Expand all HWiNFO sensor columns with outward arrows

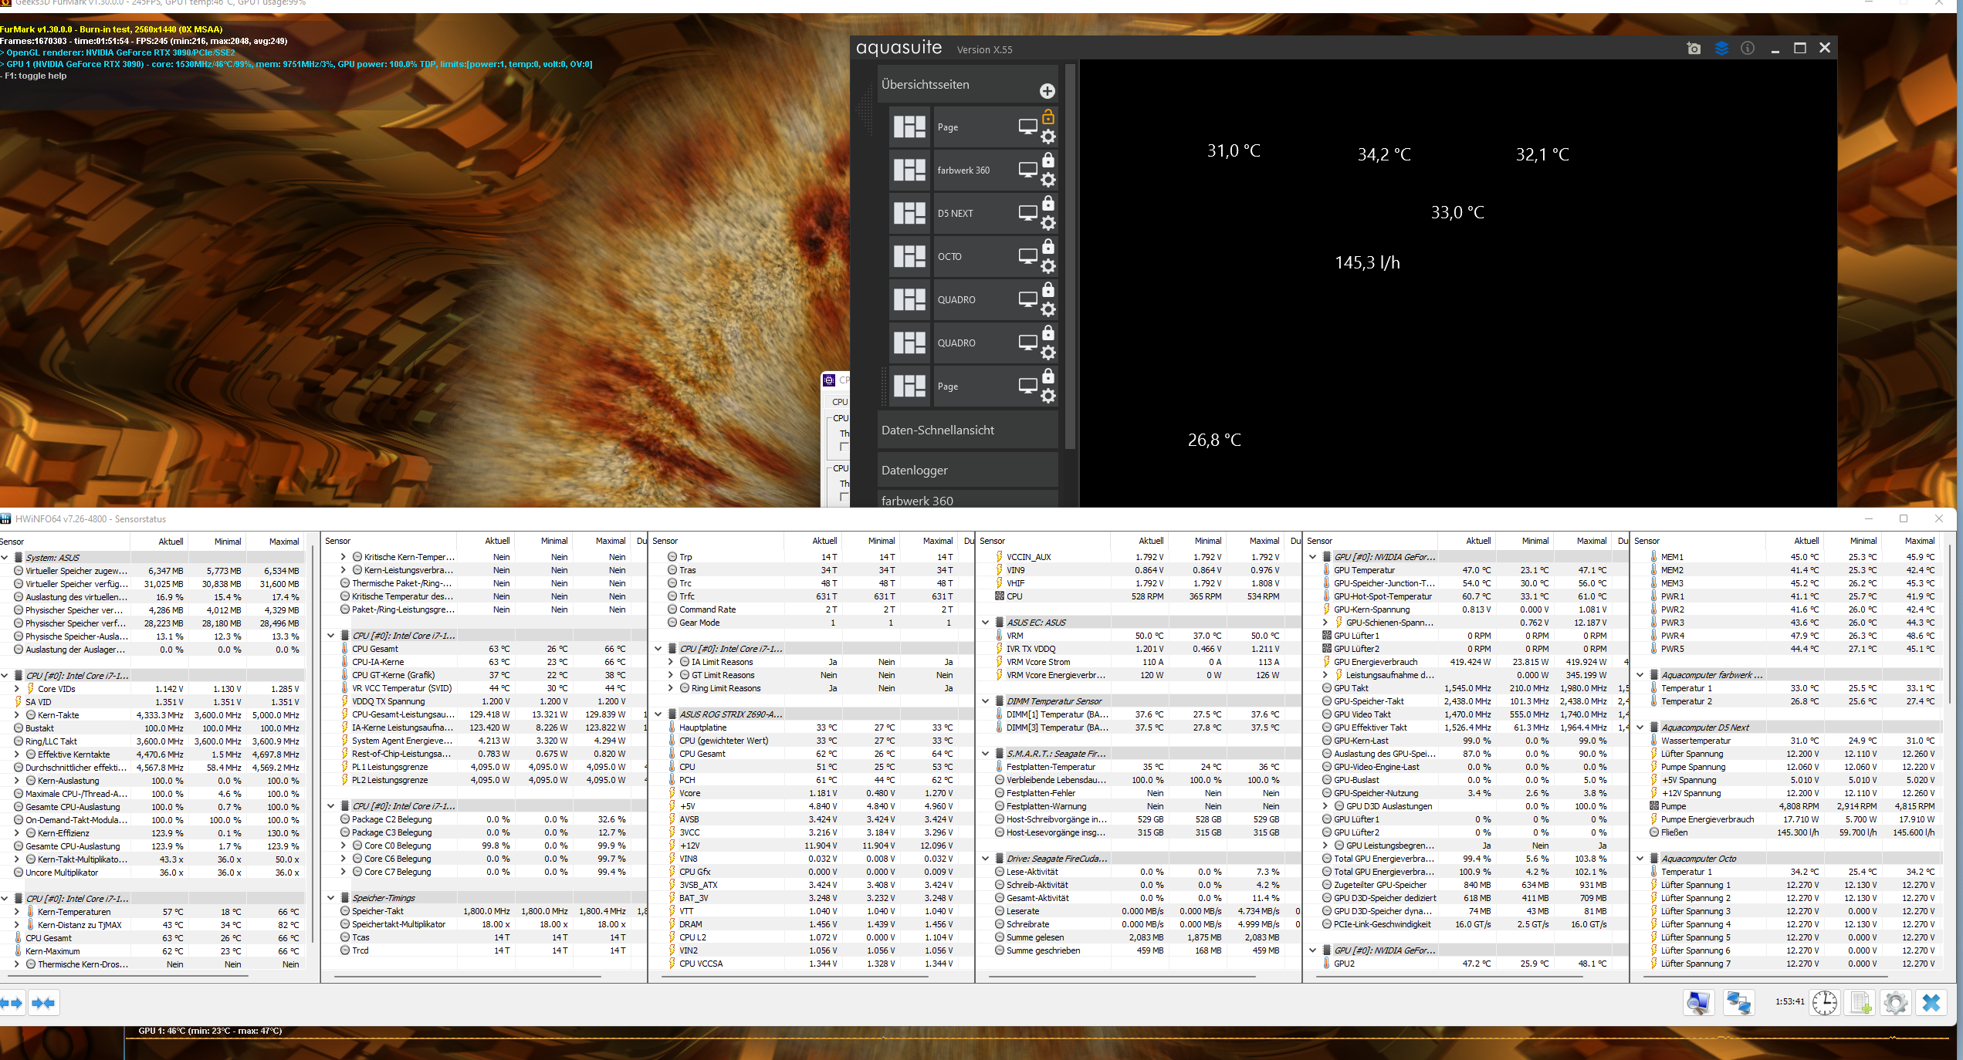[12, 1003]
